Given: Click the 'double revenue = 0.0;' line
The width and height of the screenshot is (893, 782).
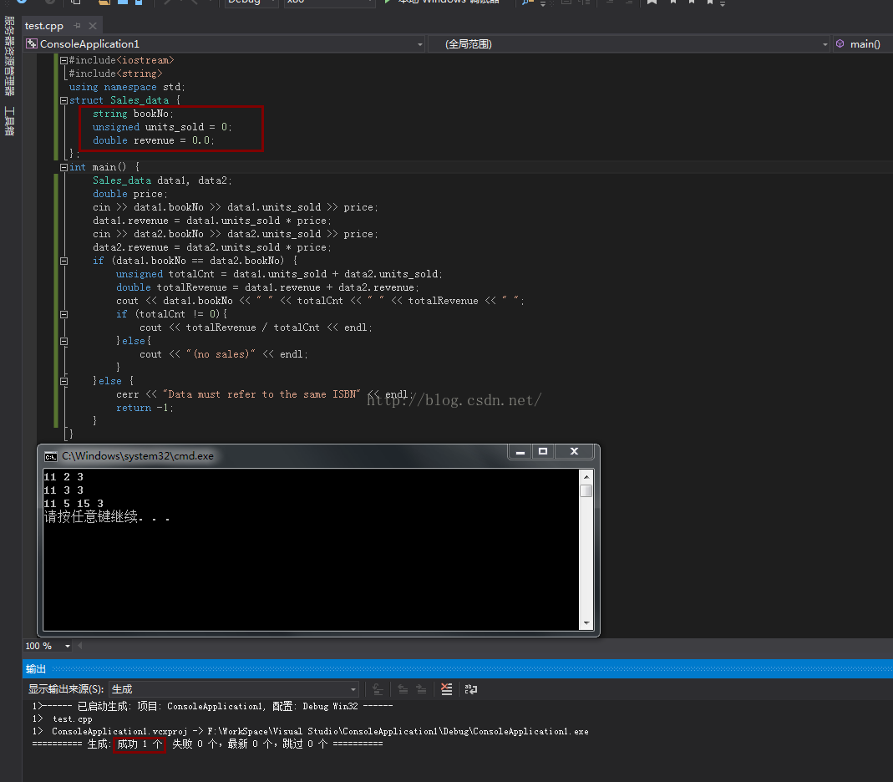Looking at the screenshot, I should [x=153, y=140].
